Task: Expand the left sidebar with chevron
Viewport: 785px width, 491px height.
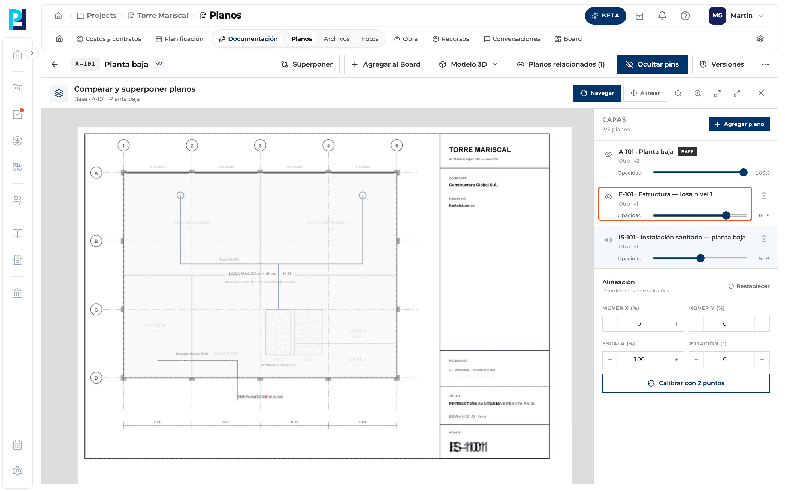Action: coord(32,53)
